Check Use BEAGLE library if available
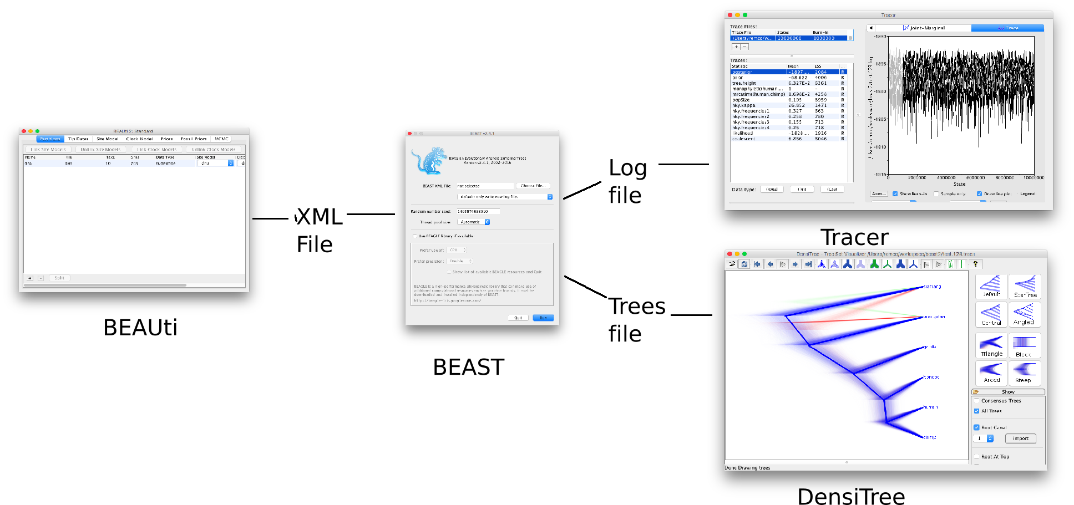 tap(414, 236)
